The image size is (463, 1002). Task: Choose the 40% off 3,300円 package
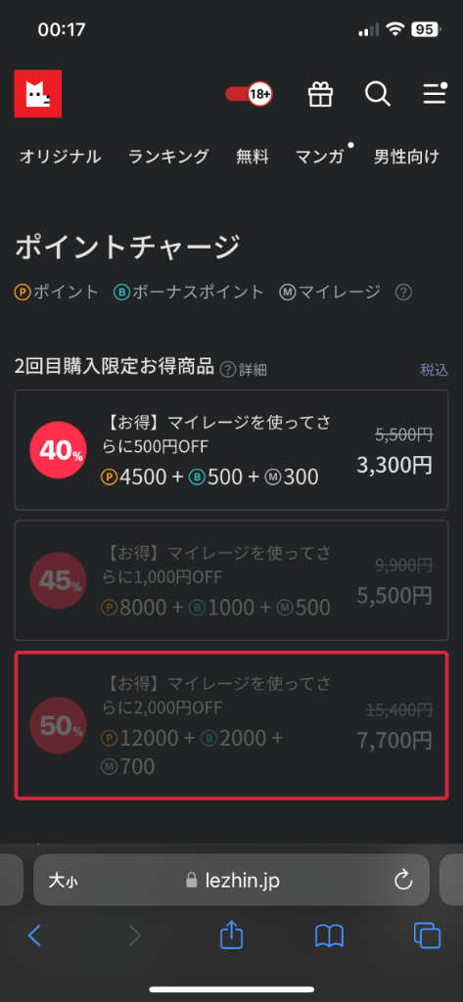231,450
